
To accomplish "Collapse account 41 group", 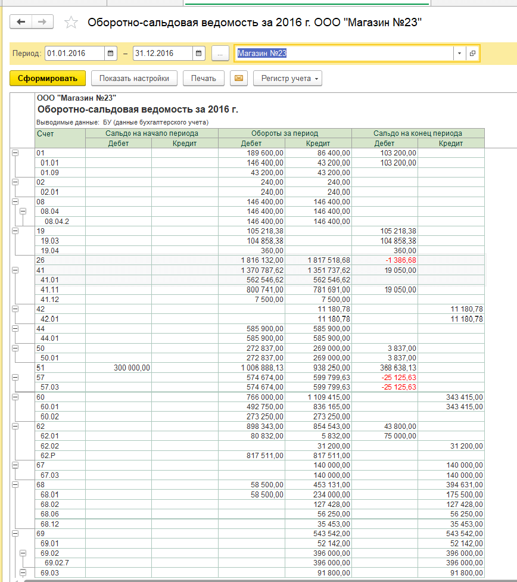I will [x=15, y=269].
